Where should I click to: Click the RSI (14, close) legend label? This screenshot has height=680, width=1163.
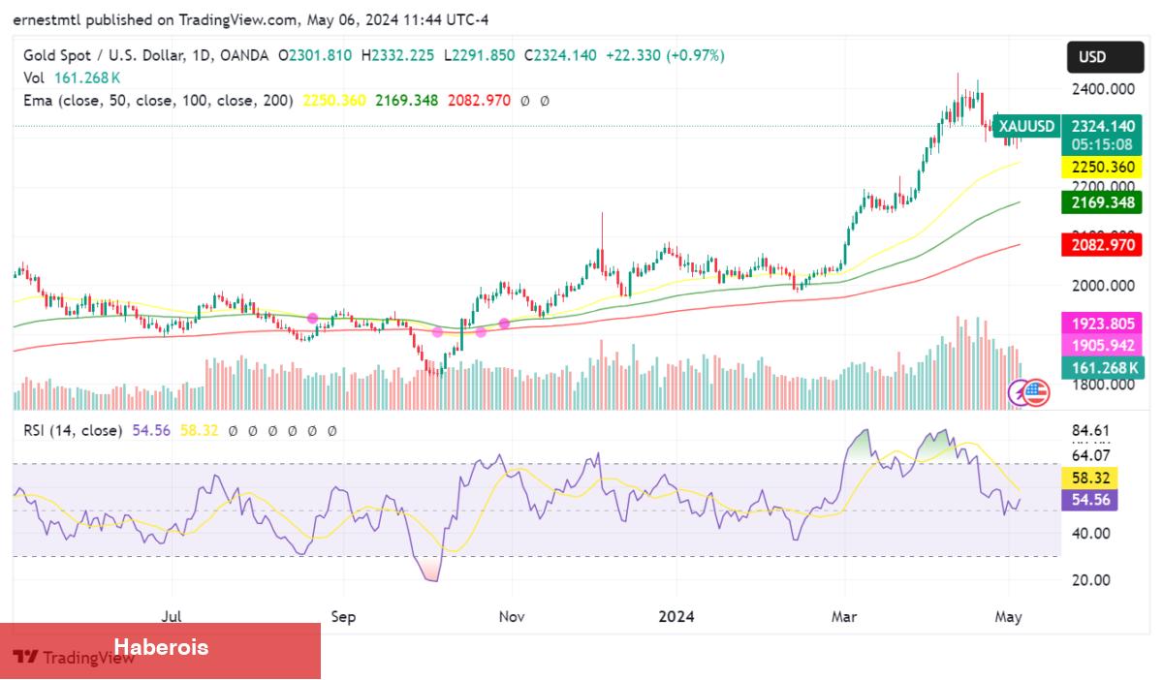click(74, 430)
